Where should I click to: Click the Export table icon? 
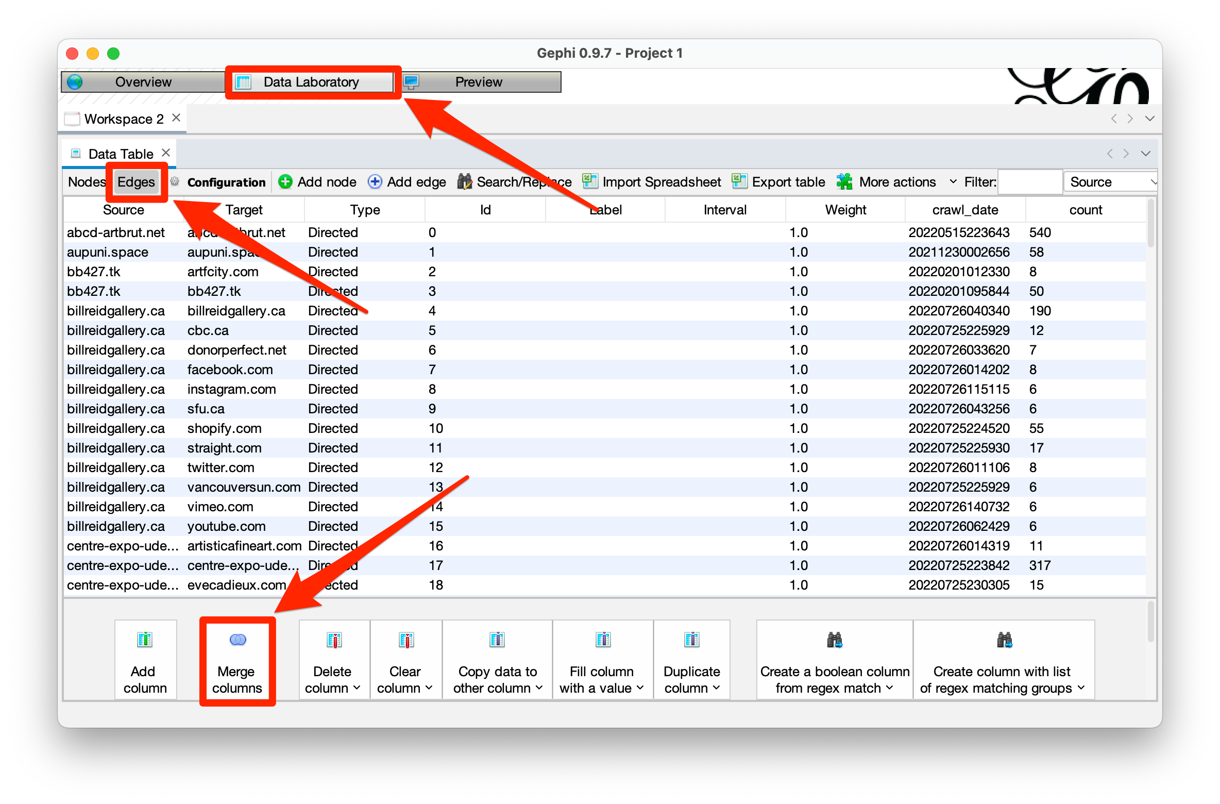[739, 181]
